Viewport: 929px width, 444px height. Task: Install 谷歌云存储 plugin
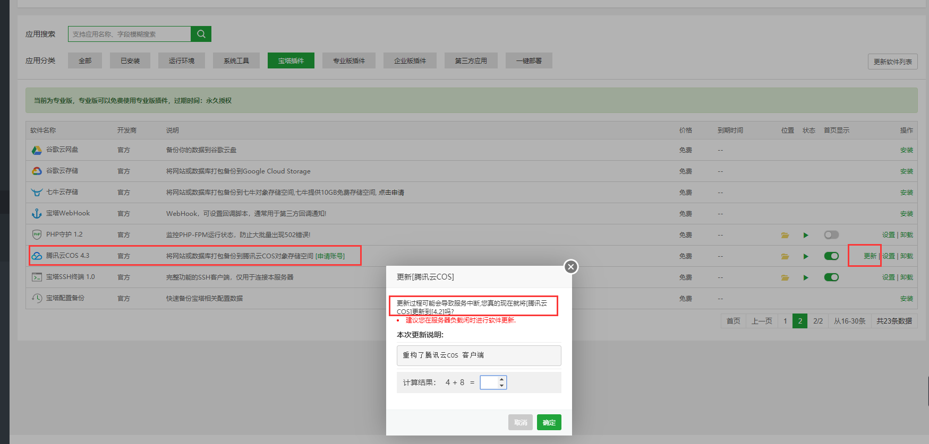pyautogui.click(x=907, y=171)
